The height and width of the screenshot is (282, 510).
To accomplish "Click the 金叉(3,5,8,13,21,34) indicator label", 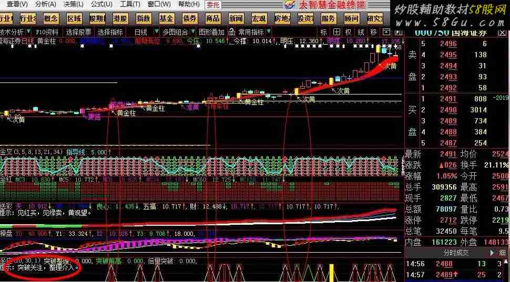I will click(32, 152).
